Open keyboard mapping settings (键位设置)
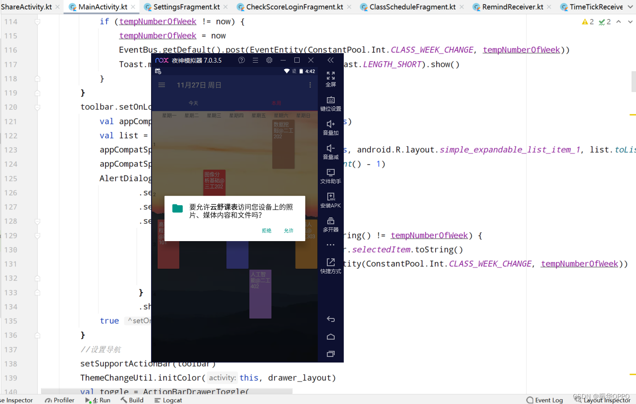This screenshot has height=404, width=636. tap(331, 104)
